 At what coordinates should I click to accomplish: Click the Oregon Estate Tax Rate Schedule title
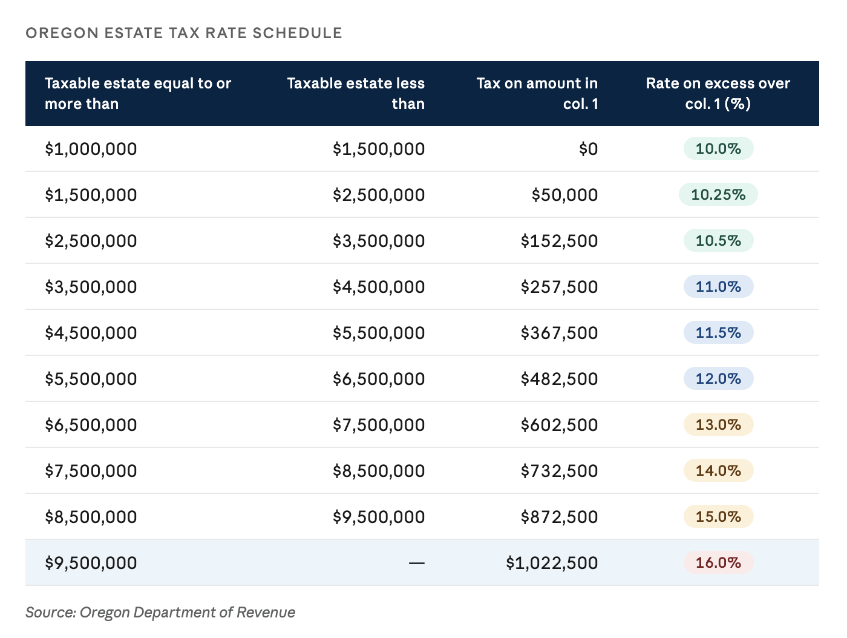click(x=184, y=33)
